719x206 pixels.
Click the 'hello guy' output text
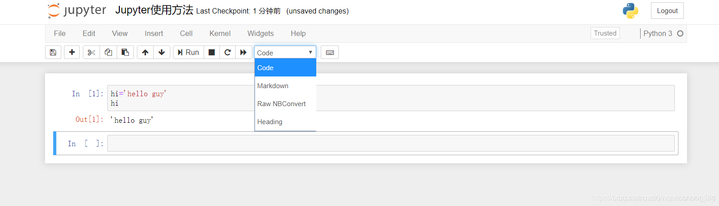pyautogui.click(x=132, y=120)
